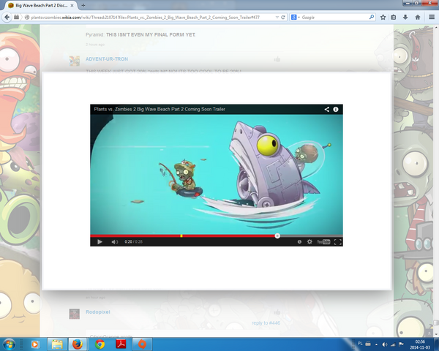Open the Watch Later clock icon
439x351 pixels.
coord(299,242)
